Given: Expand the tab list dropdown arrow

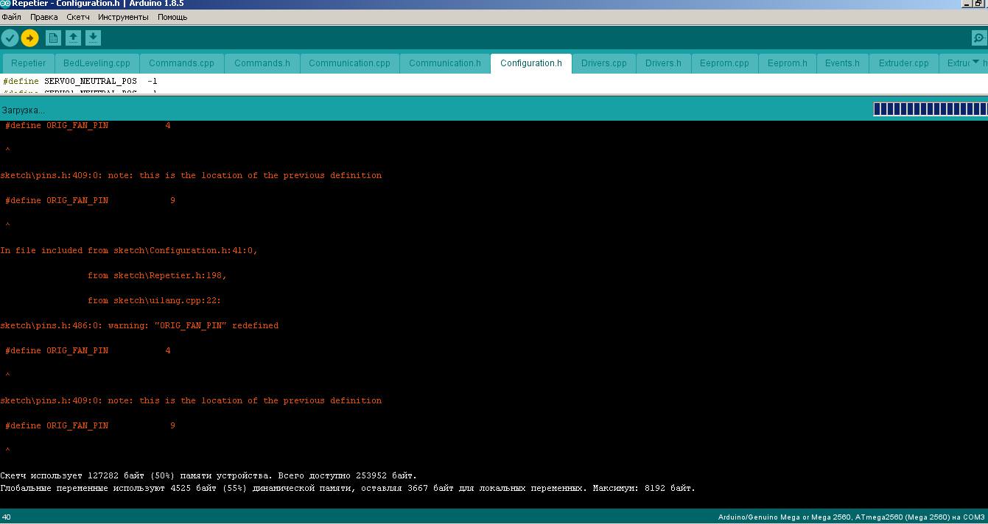Looking at the screenshot, I should coord(975,63).
